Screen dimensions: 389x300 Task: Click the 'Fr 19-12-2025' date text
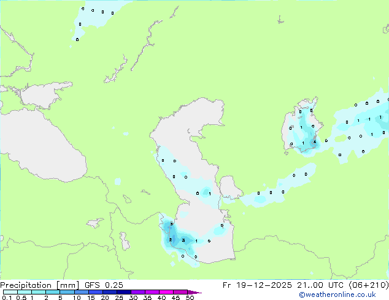pyautogui.click(x=257, y=285)
